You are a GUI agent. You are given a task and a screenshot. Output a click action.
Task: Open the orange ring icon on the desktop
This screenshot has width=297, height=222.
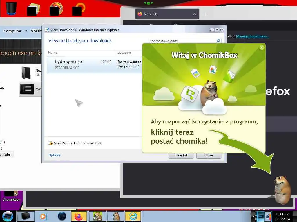pyautogui.click(x=79, y=9)
